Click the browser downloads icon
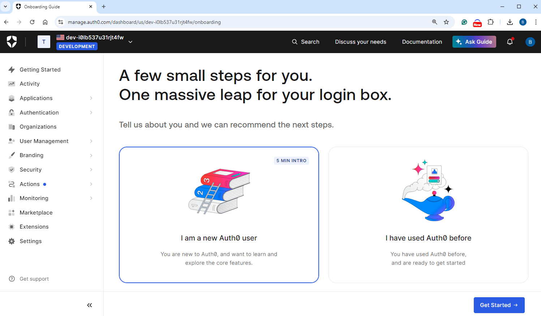 (510, 22)
